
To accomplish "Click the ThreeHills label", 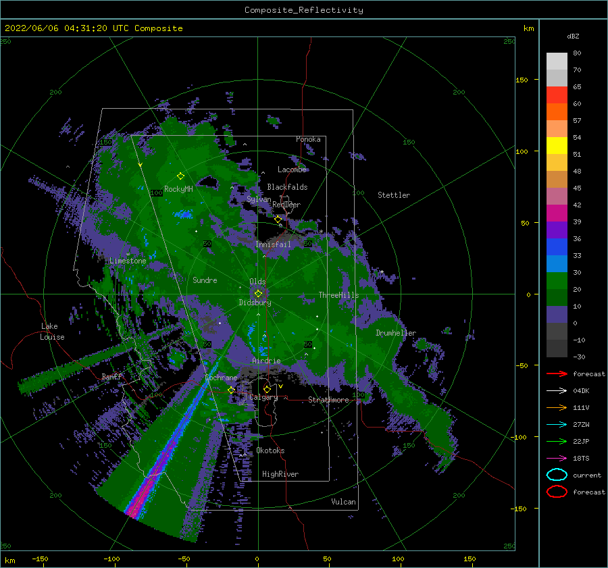I will pyautogui.click(x=338, y=295).
